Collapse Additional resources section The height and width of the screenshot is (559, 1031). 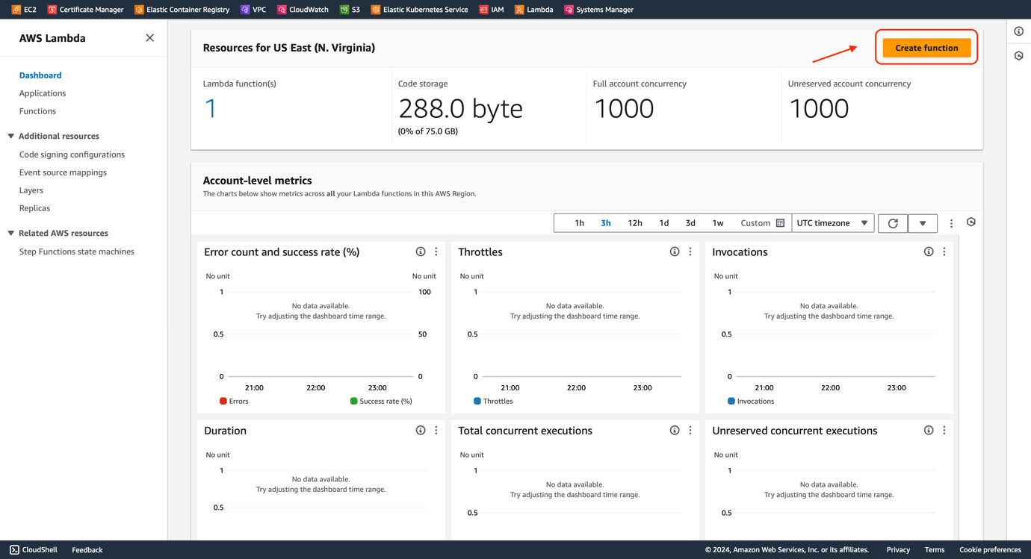(11, 137)
